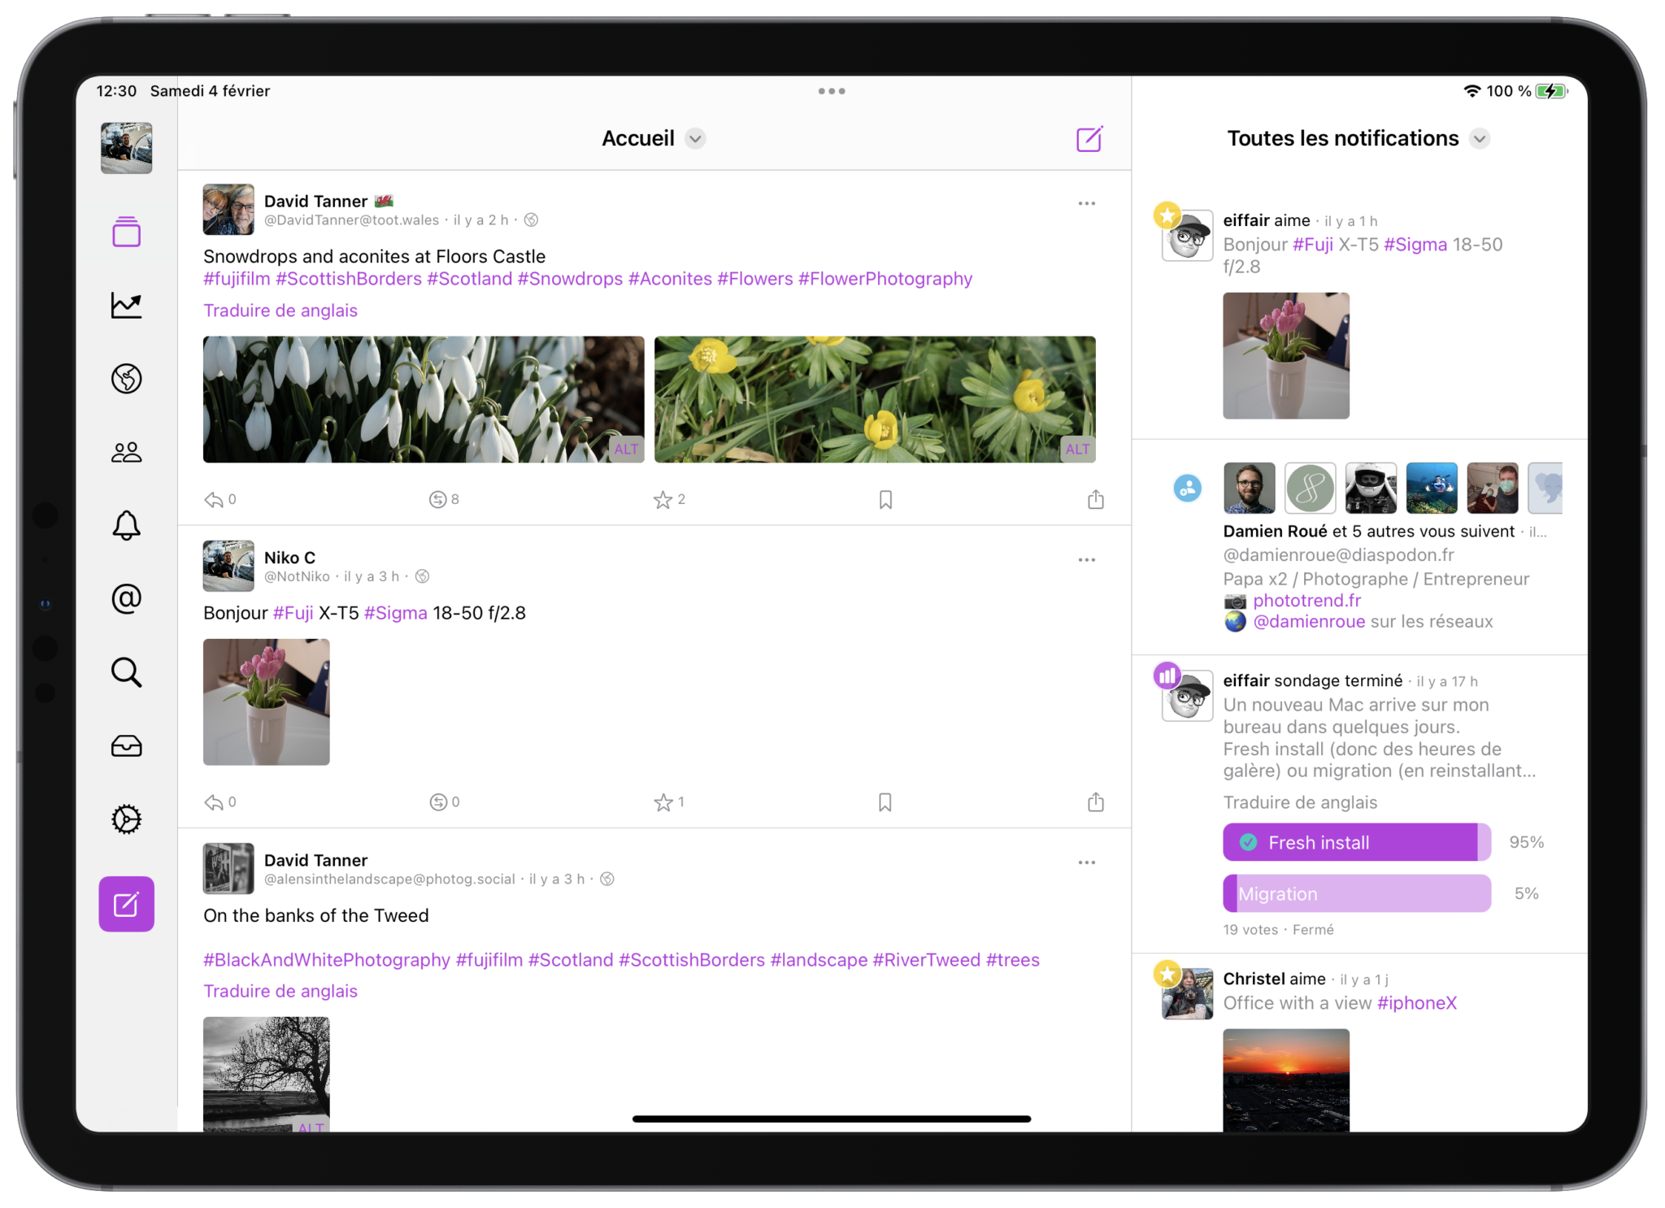Open the direct messages inbox icon
The width and height of the screenshot is (1665, 1208).
pyautogui.click(x=126, y=745)
